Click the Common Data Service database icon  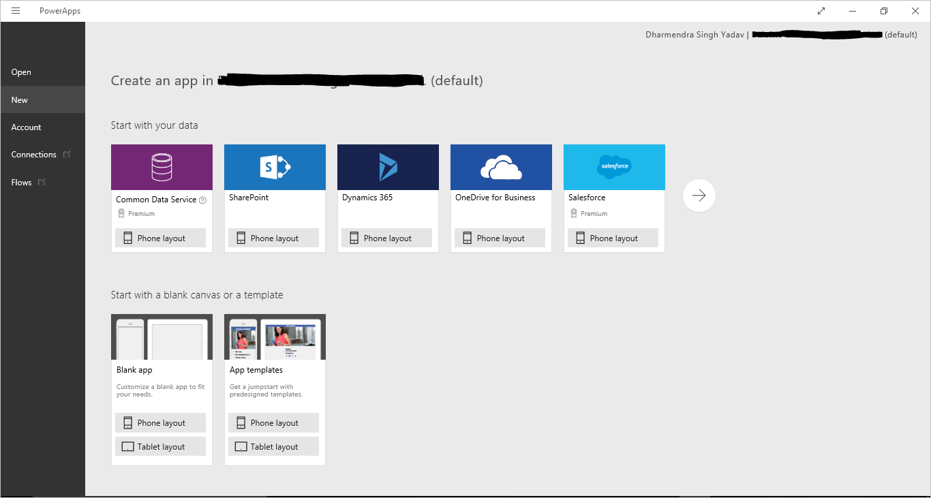162,167
